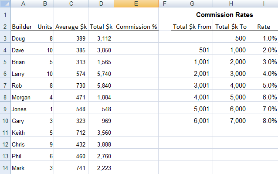Select highlighted column E header
The image size is (278, 174).
[136, 3]
